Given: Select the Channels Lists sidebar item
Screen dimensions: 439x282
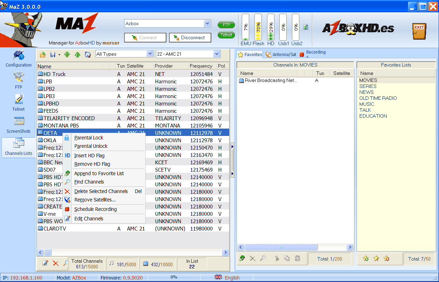Looking at the screenshot, I should pyautogui.click(x=19, y=147).
